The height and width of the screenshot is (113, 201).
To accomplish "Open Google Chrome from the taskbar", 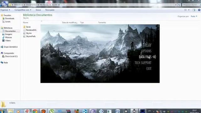I will 35,111.
